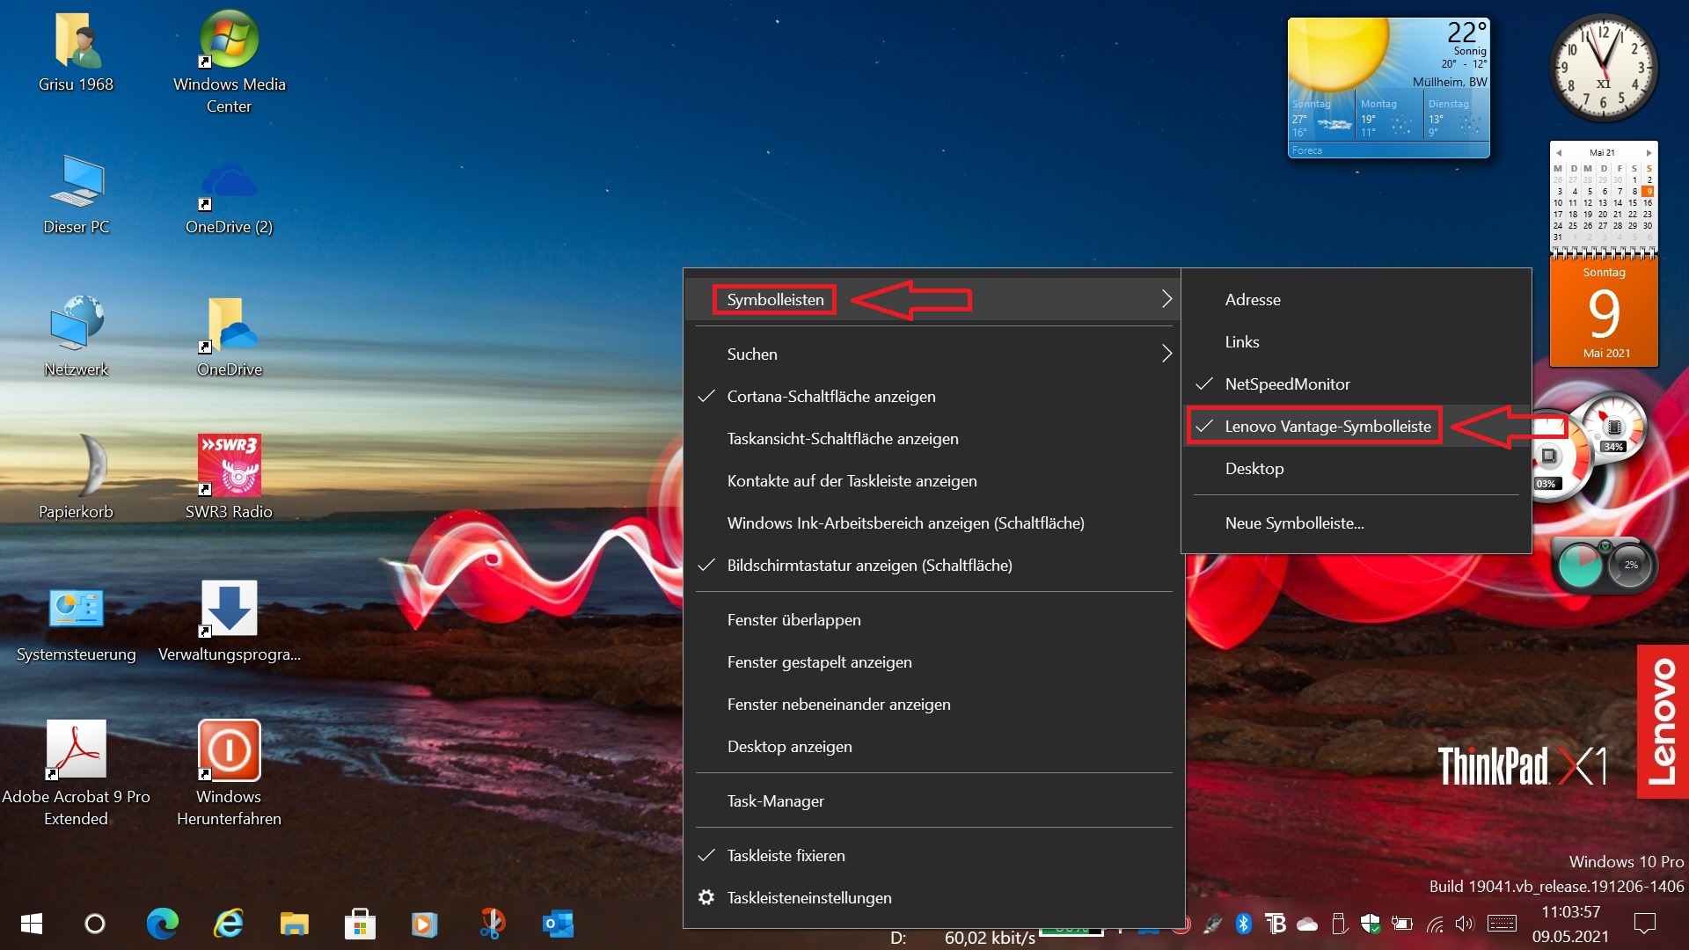The width and height of the screenshot is (1689, 950).
Task: Open the Verwaltungsprogramme shortcut
Action: click(x=229, y=623)
